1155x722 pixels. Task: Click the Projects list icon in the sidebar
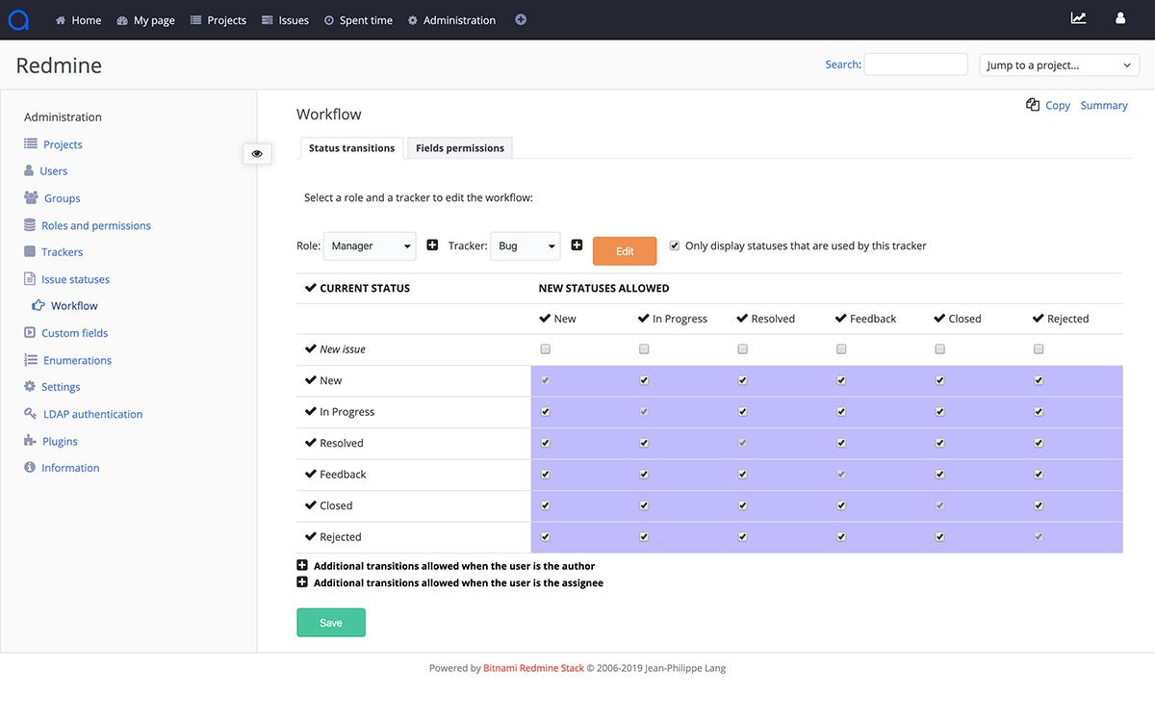tap(31, 143)
